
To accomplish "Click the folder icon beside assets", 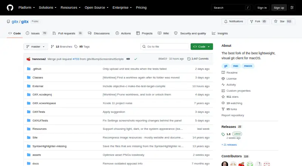I will point(29,155).
